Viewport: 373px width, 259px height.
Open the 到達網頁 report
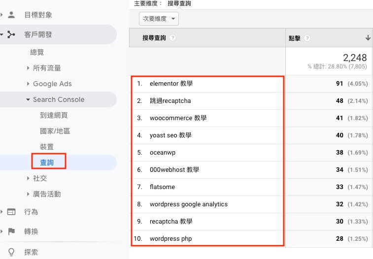coord(54,115)
